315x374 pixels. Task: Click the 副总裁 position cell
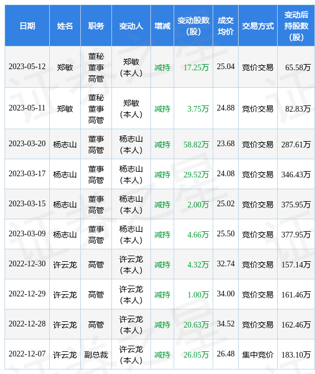96,355
